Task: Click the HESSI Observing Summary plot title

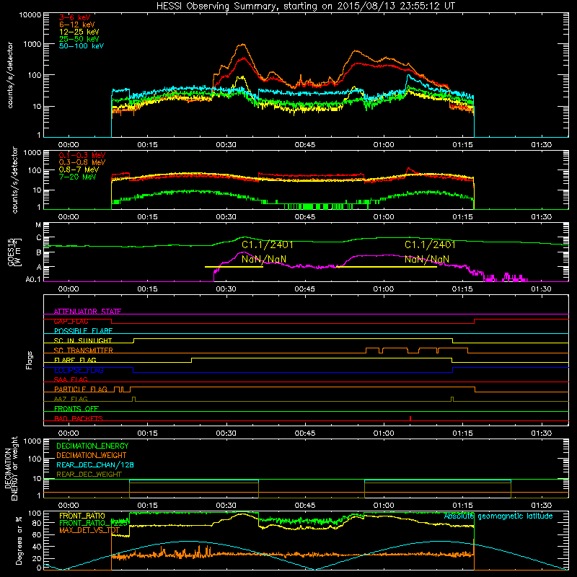Action: 305,6
